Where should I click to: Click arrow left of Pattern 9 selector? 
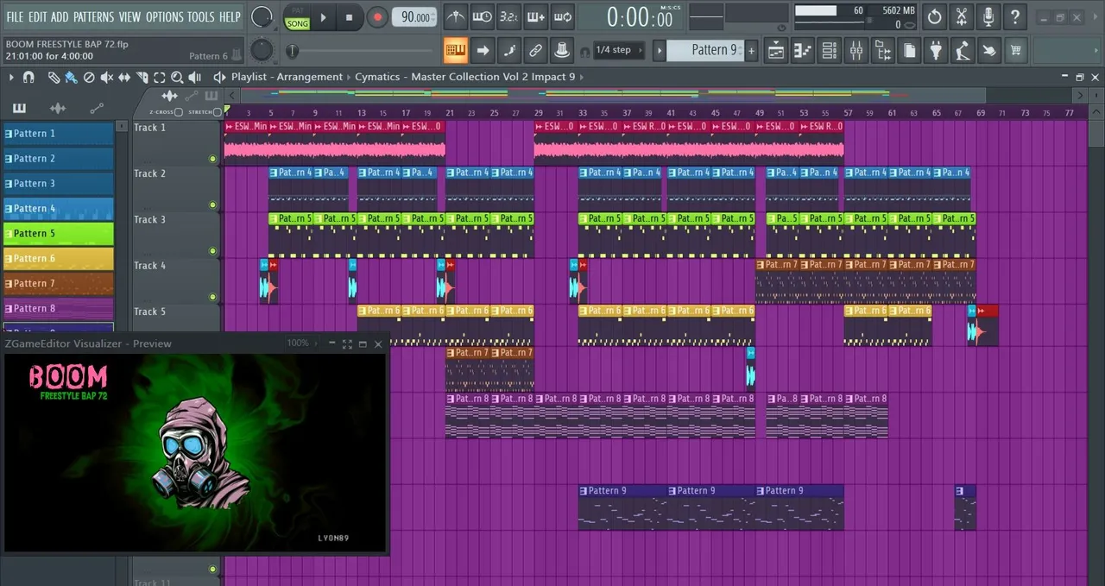[x=660, y=50]
